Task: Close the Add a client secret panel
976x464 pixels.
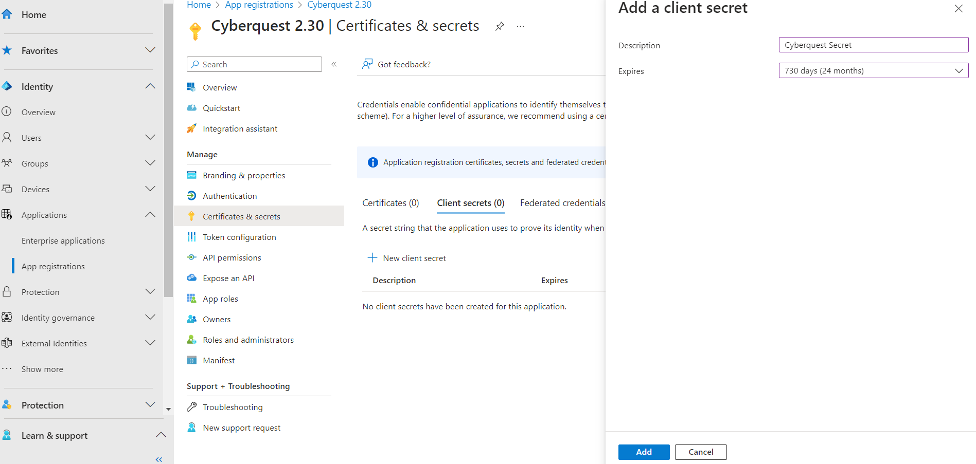Action: [x=959, y=9]
